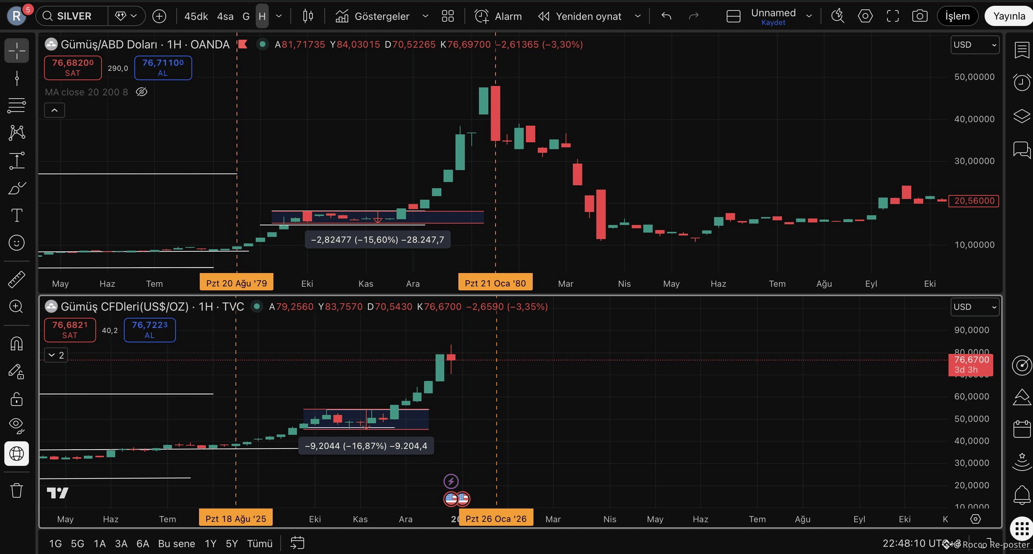
Task: Open the chart layout grid selector
Action: tap(448, 16)
